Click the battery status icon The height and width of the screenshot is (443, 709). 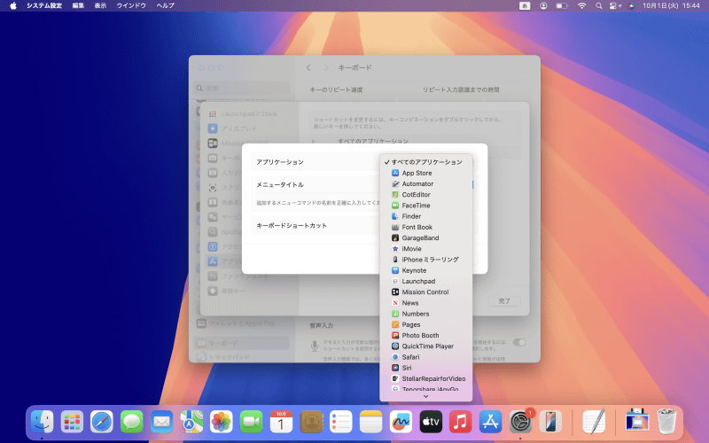point(562,6)
